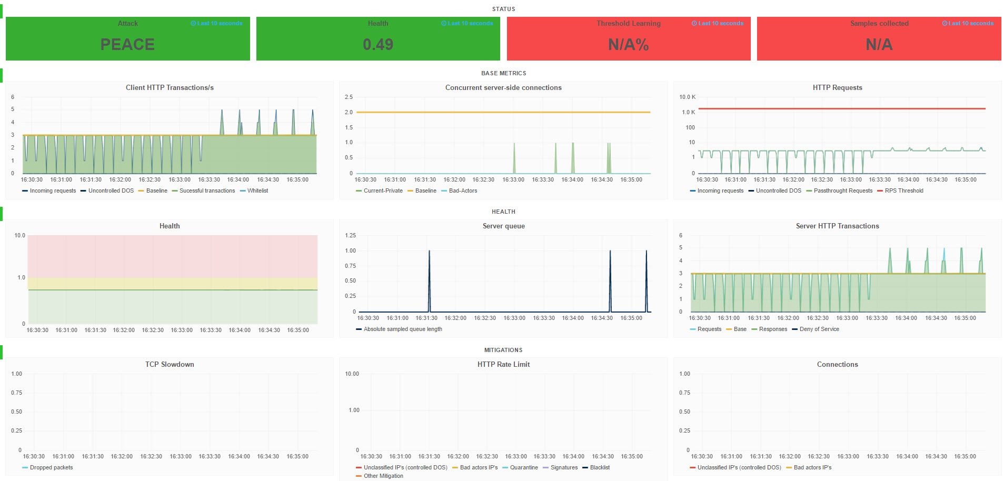Toggle Bad actors IP's in Connections legend
The width and height of the screenshot is (1004, 481).
coord(812,468)
